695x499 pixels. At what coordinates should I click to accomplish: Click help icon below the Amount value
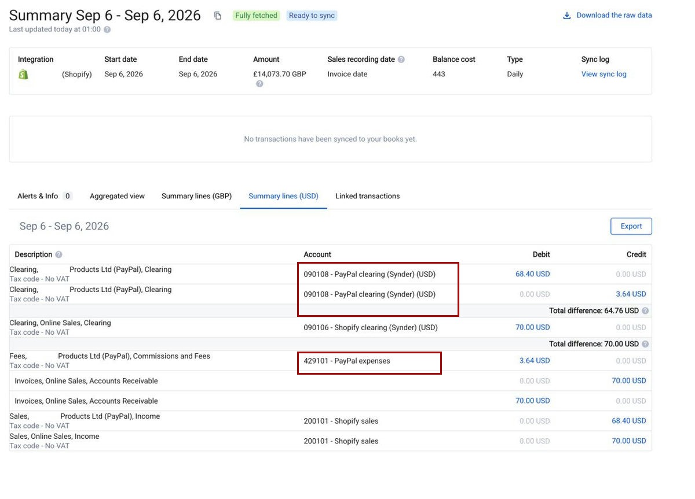(259, 84)
